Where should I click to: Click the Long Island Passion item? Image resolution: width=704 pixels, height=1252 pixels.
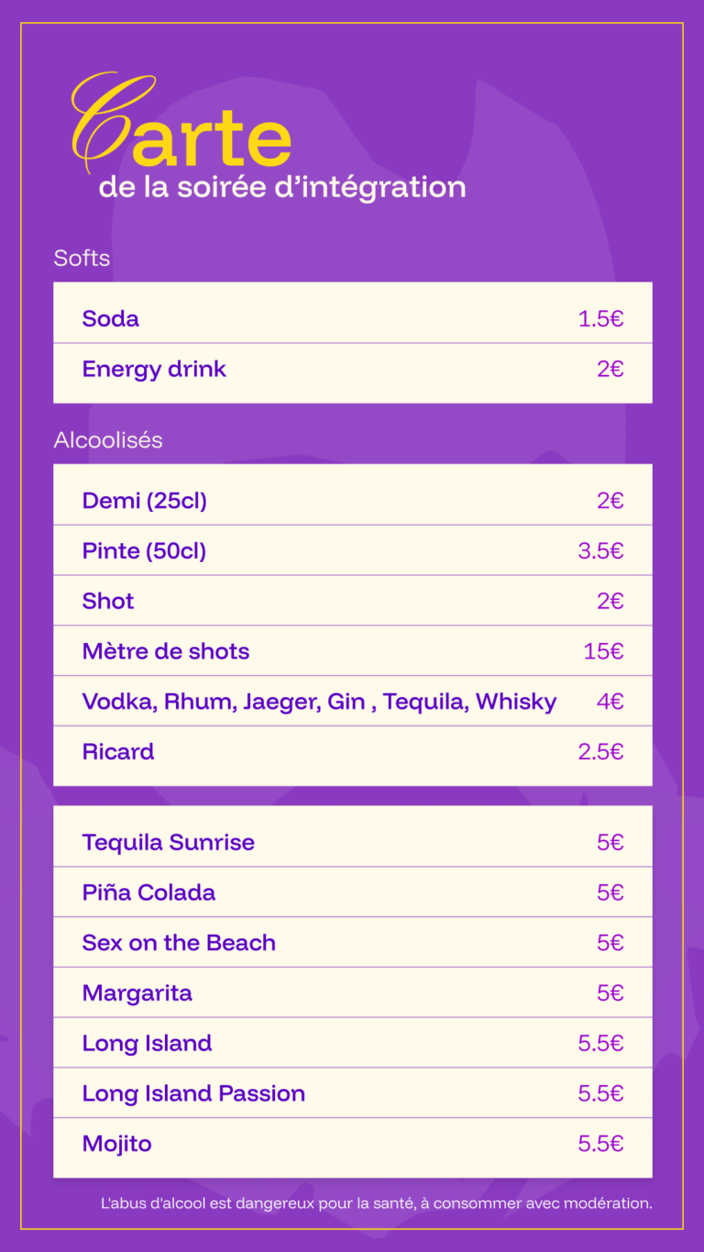pos(193,1093)
